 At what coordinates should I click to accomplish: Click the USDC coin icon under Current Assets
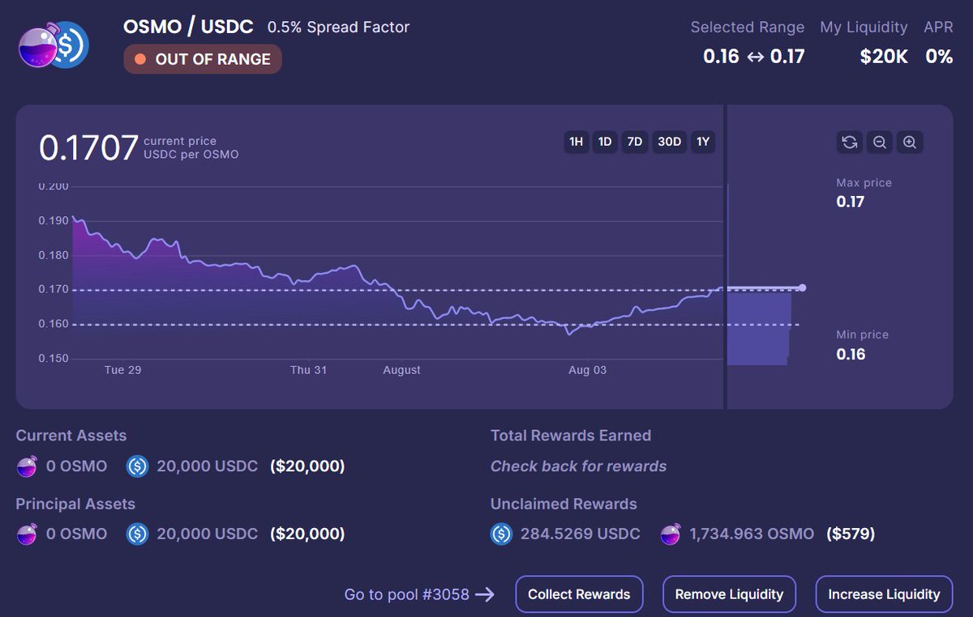tap(137, 466)
